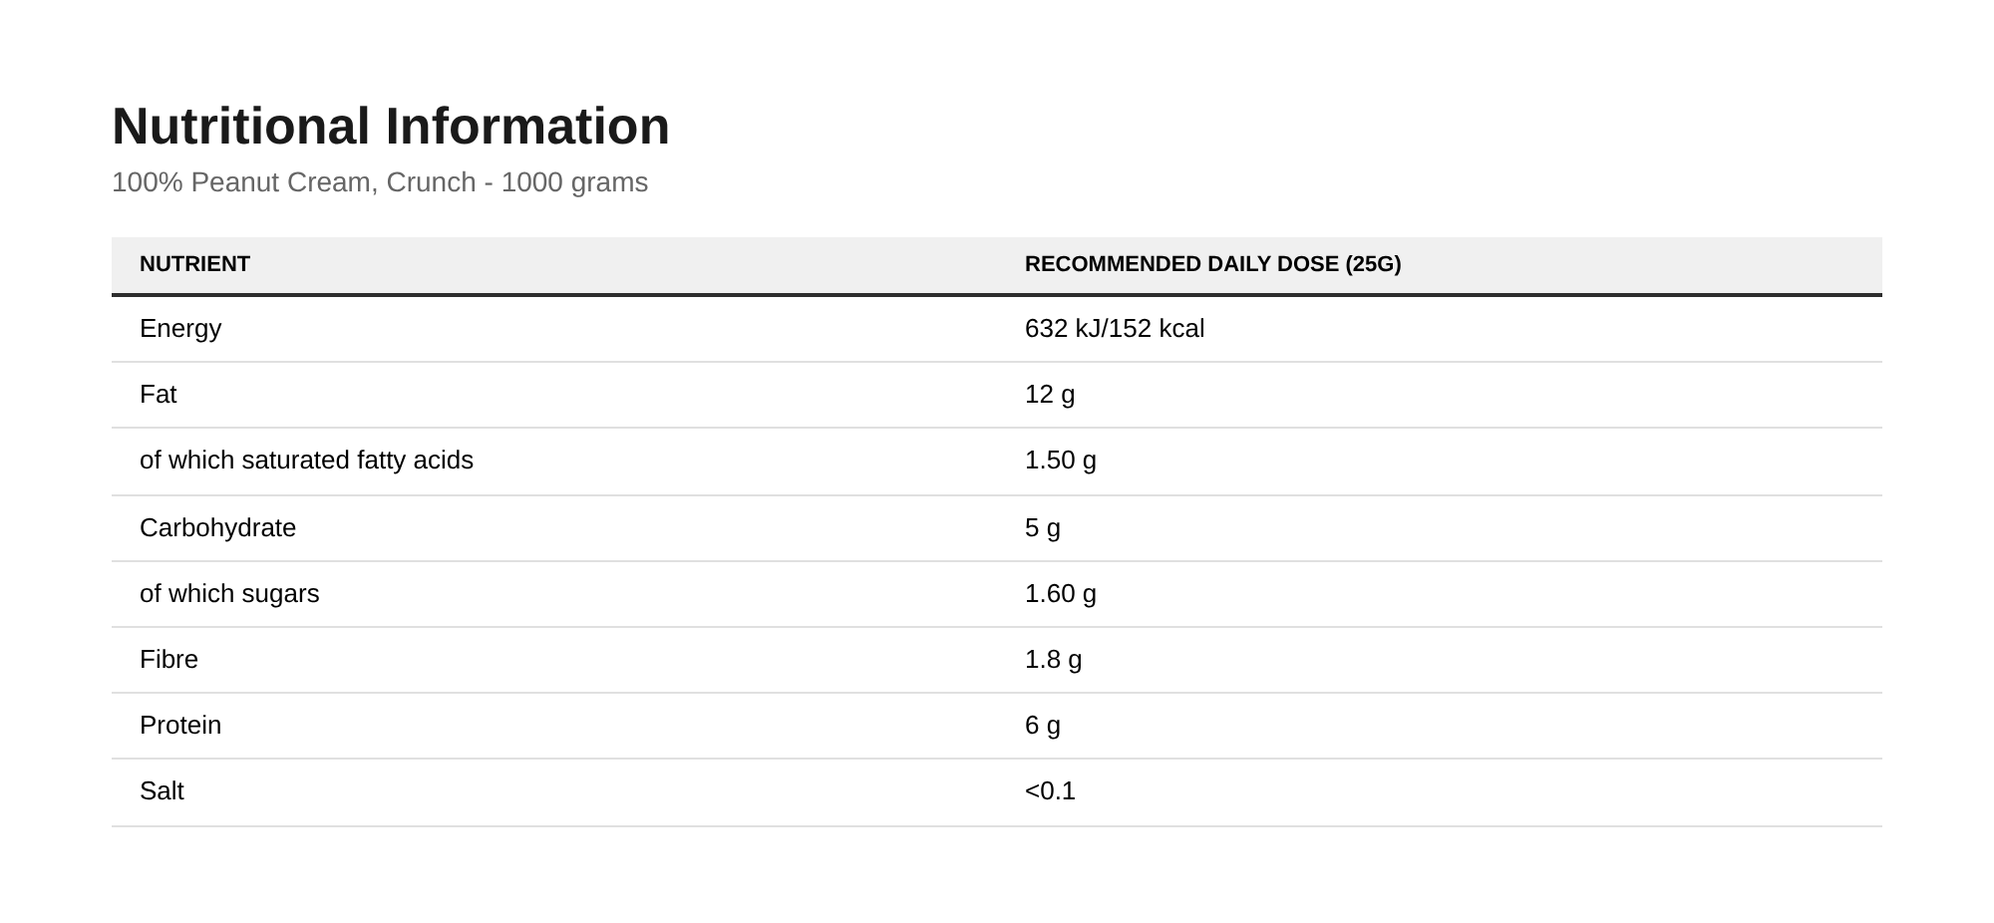Select the Protein row label

pos(180,725)
